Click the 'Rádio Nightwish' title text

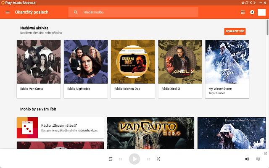79,89
